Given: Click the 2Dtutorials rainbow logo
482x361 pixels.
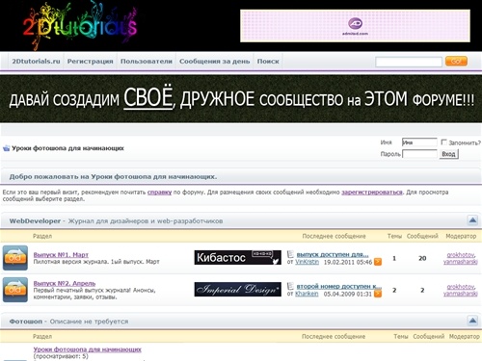Looking at the screenshot, I should coord(80,25).
